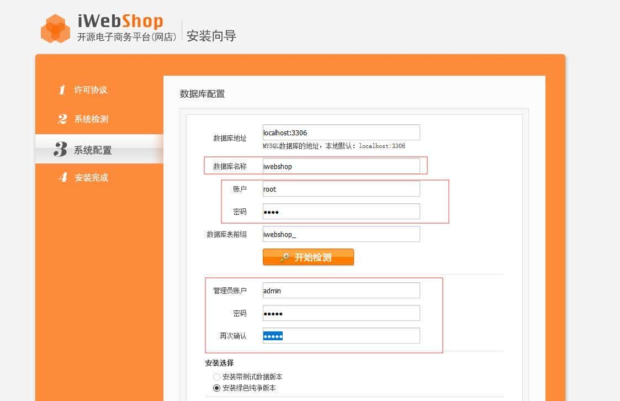Select the 安装带测试数据版本 radio button
Image resolution: width=620 pixels, height=401 pixels.
[x=216, y=376]
